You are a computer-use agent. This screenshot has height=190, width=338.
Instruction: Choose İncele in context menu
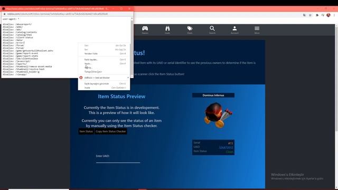(x=104, y=88)
